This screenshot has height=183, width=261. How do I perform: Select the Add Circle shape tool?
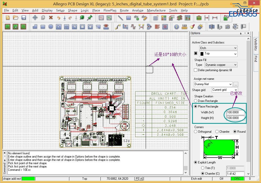tap(51, 27)
